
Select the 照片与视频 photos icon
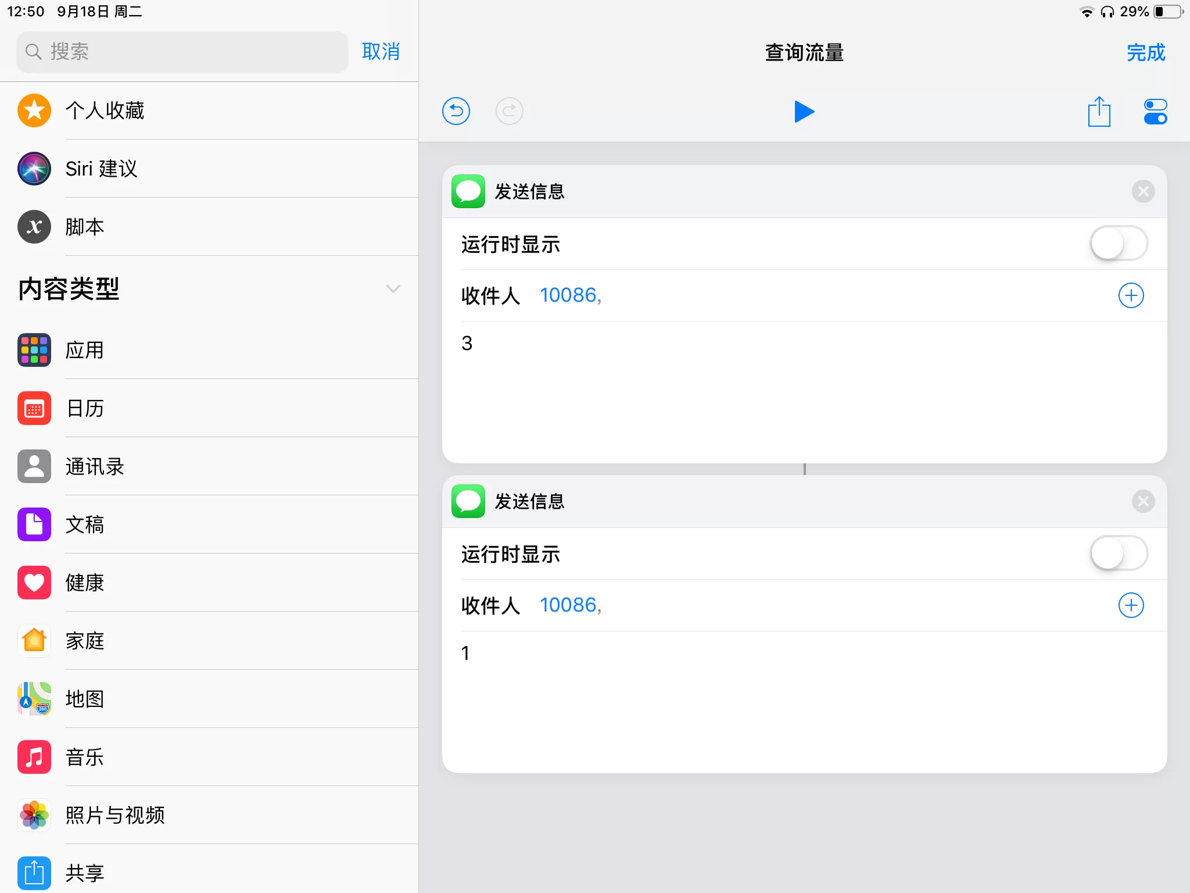[34, 815]
